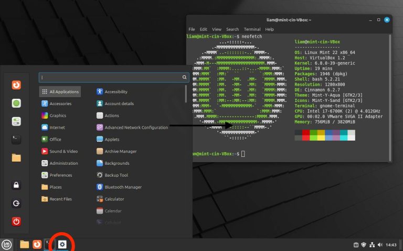Open System Settings toggle icon in favorites

pos(16,121)
